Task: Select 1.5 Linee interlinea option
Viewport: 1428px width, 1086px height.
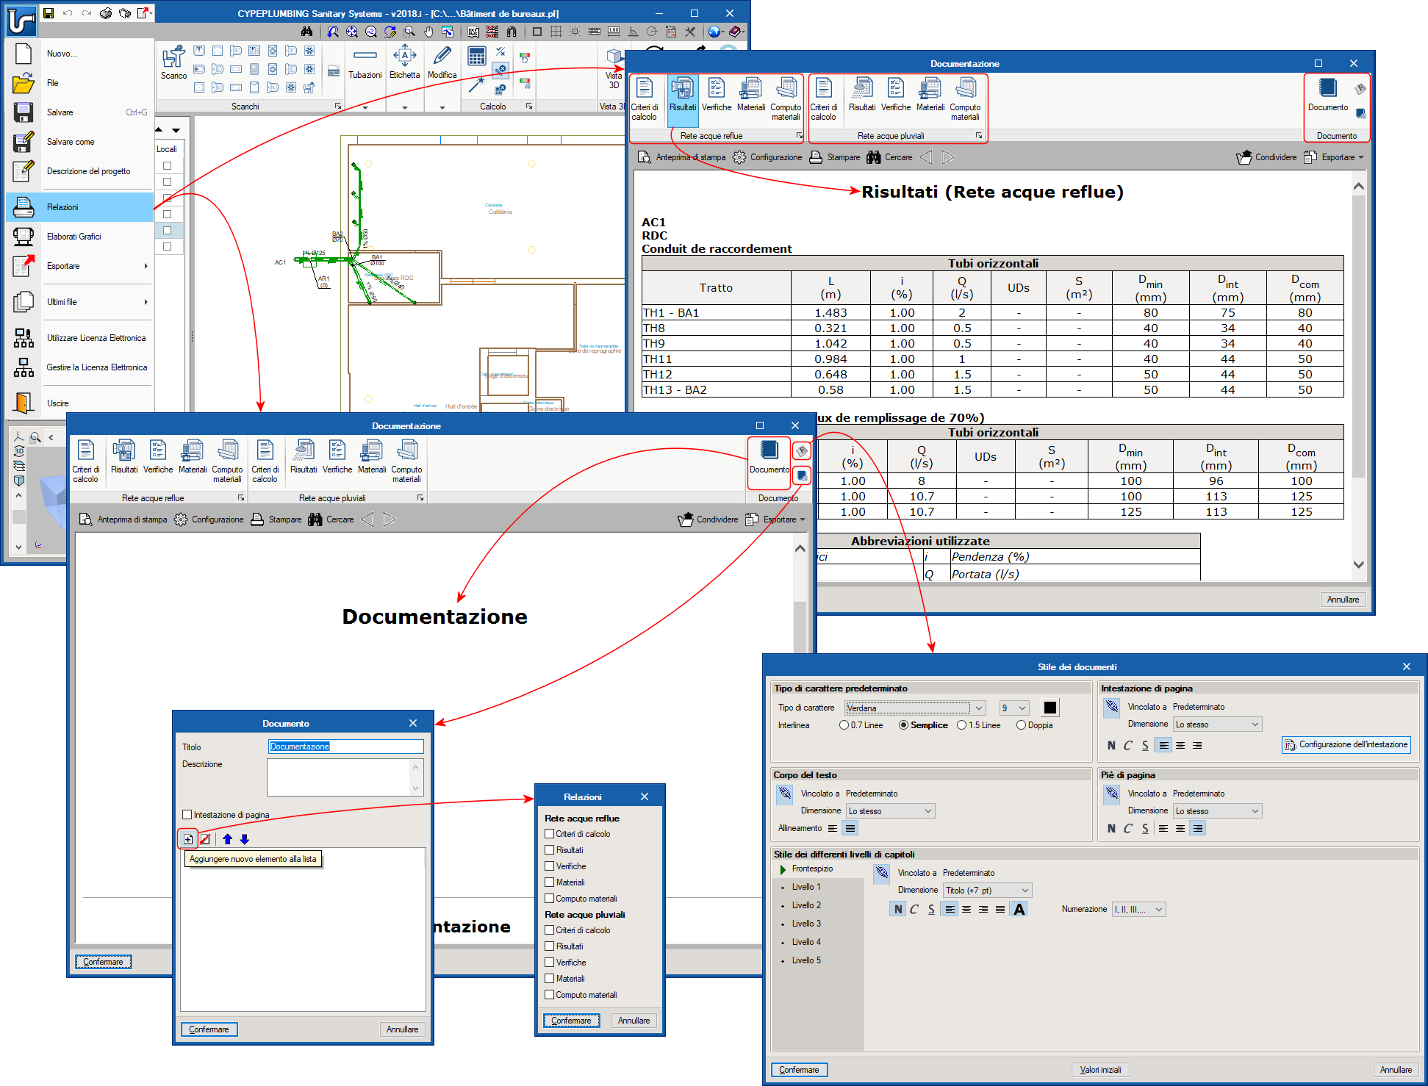Action: point(961,725)
